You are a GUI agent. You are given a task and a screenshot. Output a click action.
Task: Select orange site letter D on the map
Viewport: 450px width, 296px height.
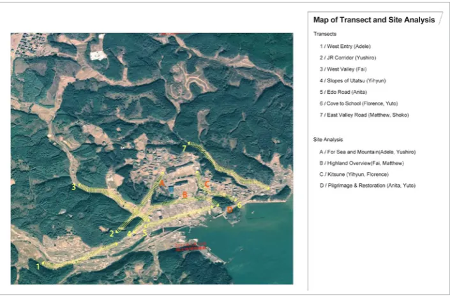[230, 210]
